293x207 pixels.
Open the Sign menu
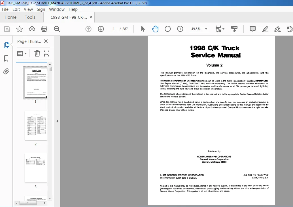(x=41, y=9)
